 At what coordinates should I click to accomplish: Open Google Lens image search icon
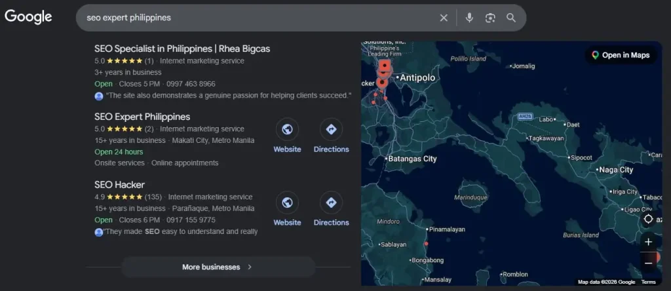coord(490,18)
